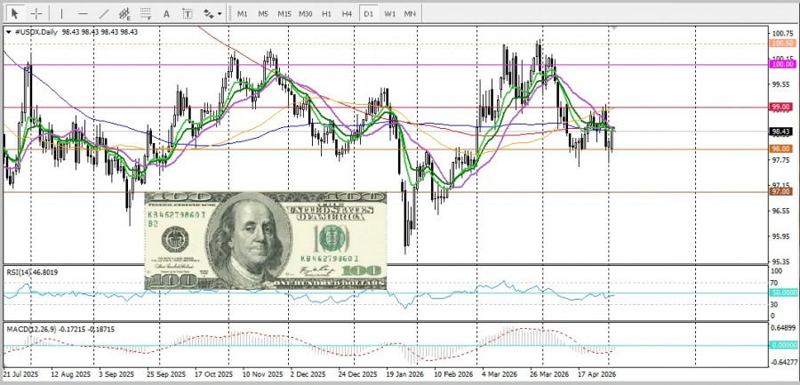Viewport: 800px width, 385px height.
Task: Switch chart to H1 timeframe
Action: pyautogui.click(x=326, y=14)
